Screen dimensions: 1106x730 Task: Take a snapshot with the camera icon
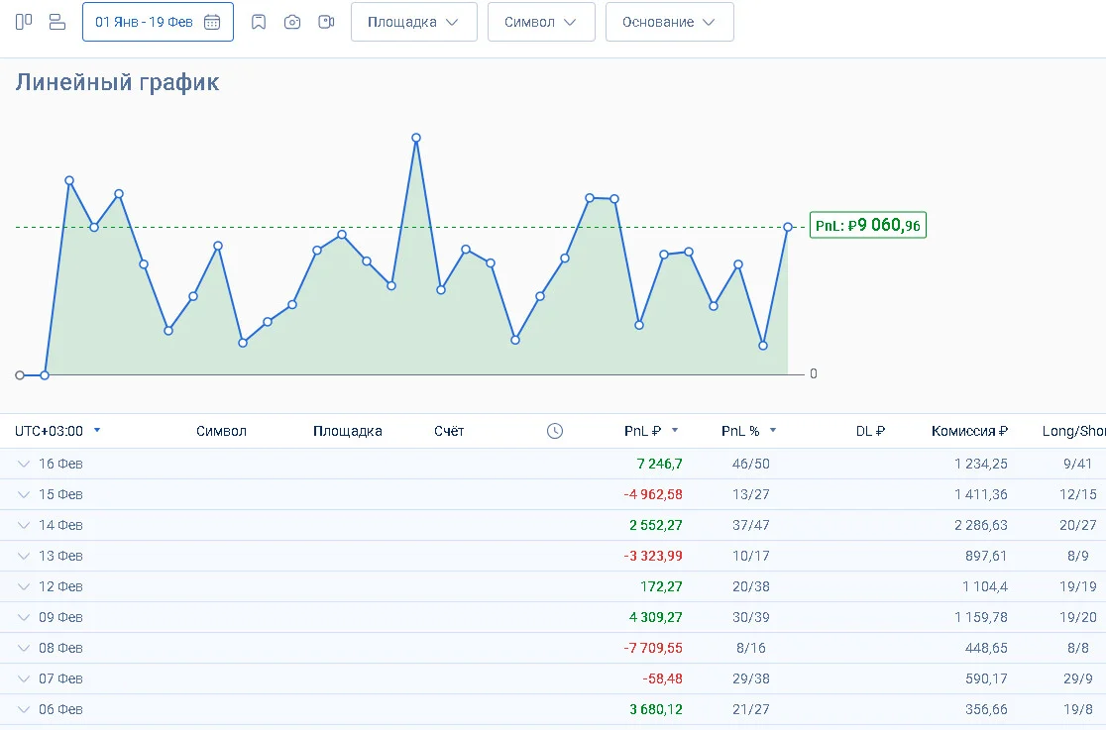coord(292,23)
